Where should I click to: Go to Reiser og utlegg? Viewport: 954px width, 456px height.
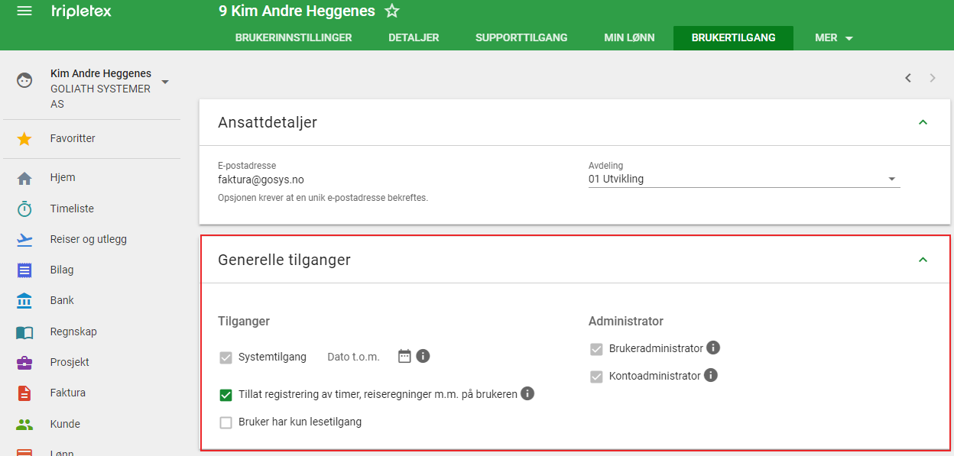coord(88,239)
